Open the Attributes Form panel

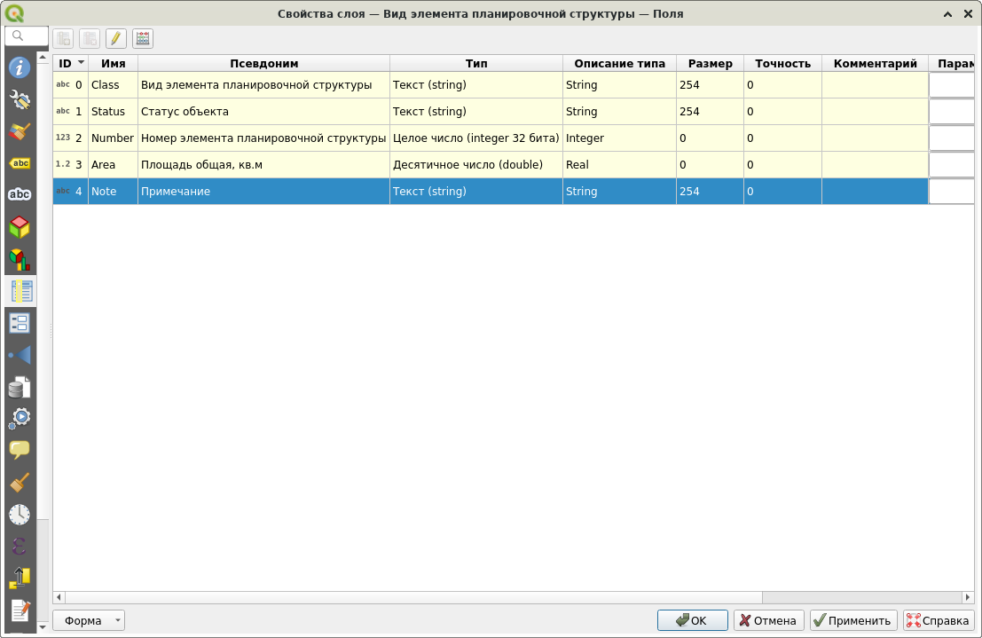coord(20,323)
